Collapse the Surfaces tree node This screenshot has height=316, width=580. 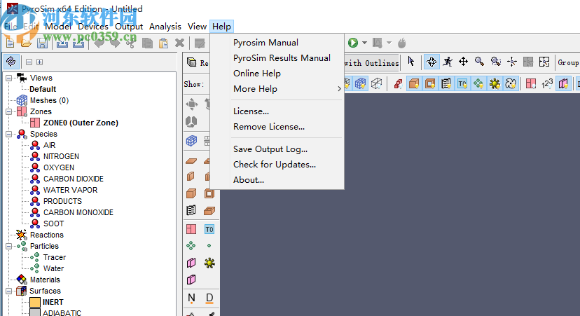[x=8, y=291]
